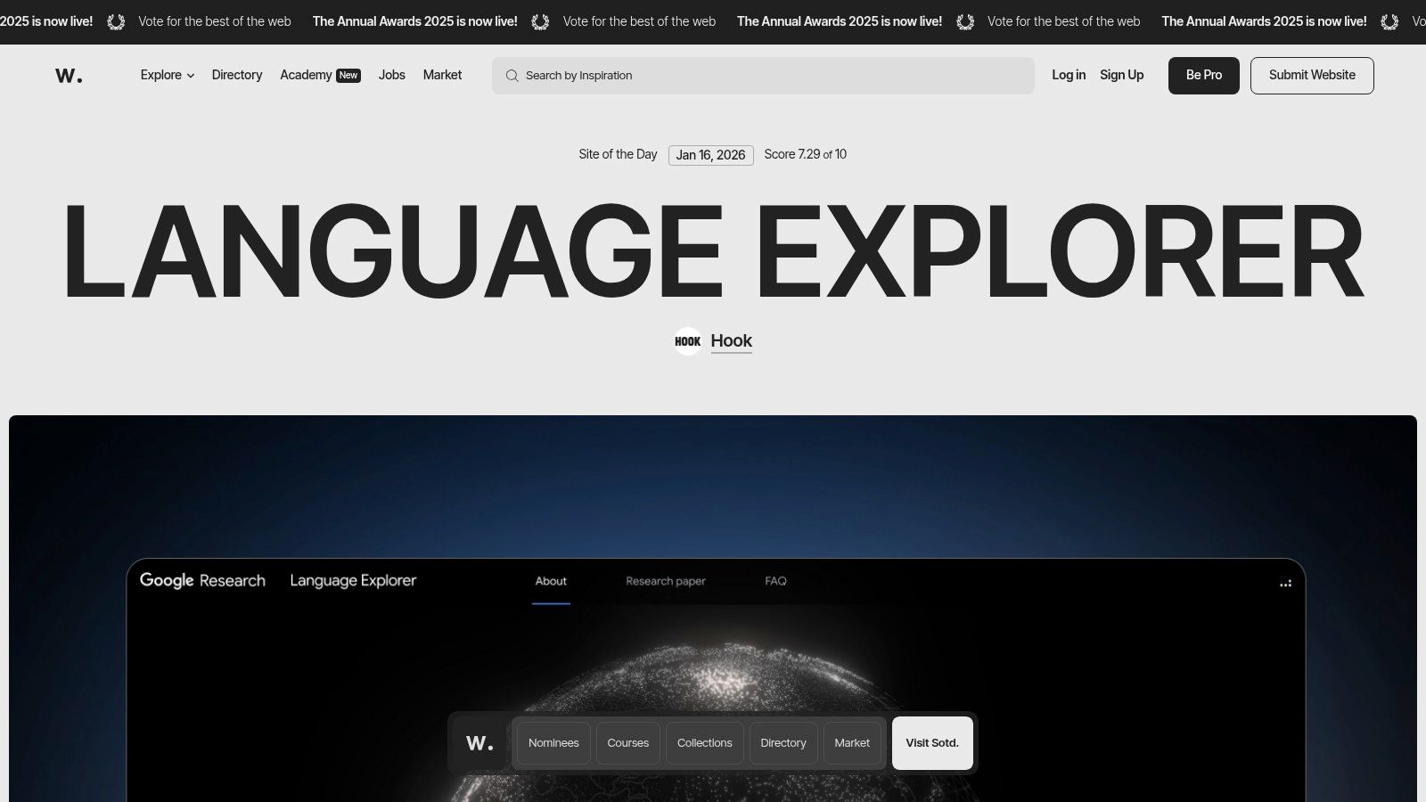This screenshot has width=1426, height=802.
Task: Click Submit Website
Action: [1311, 75]
